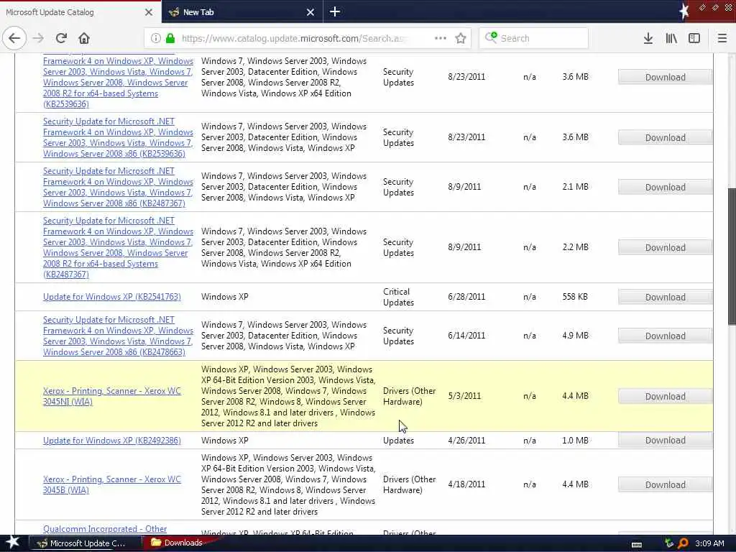Open the library bookmarks icon
Screen dimensions: 736x552
point(671,38)
